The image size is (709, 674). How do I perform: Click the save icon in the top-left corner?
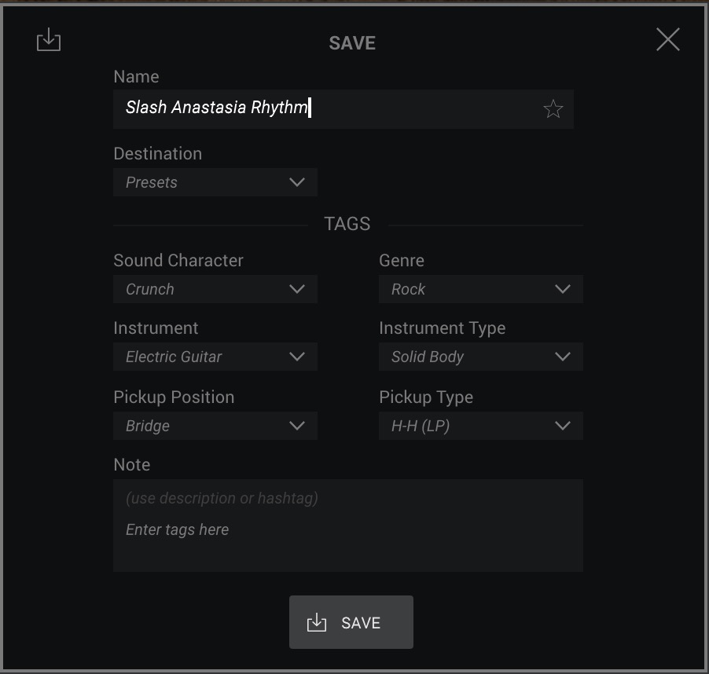click(49, 40)
